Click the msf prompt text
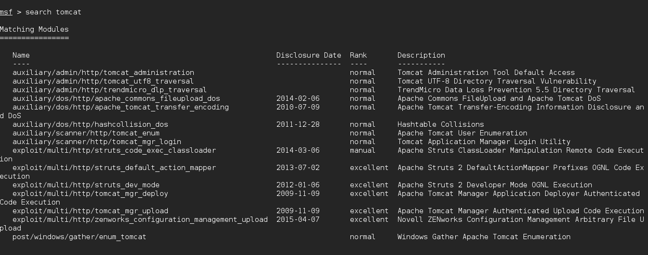Screen dimensions: 648x255 6,12
